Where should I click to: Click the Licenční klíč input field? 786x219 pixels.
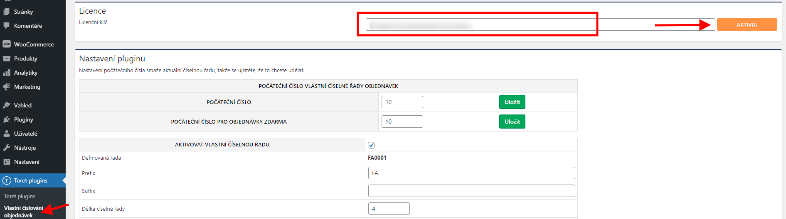pos(540,24)
